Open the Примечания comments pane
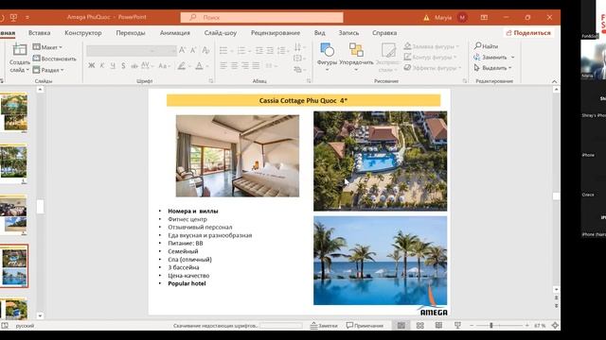The width and height of the screenshot is (606, 340). tap(365, 325)
